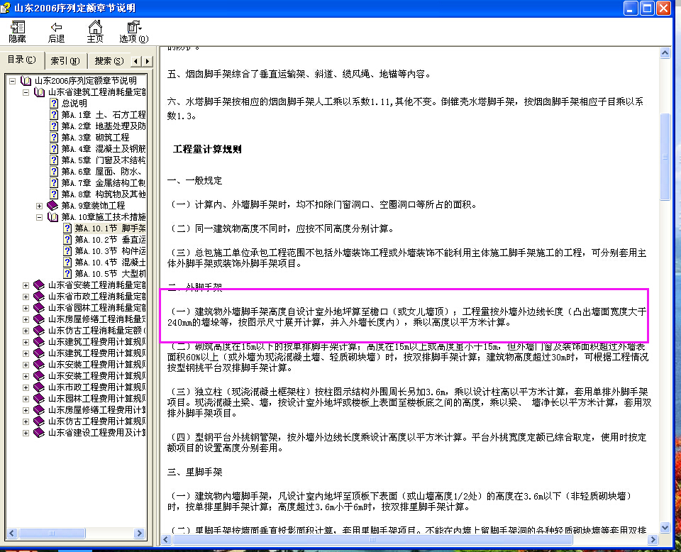The width and height of the screenshot is (681, 552).
Task: Click the first 山东建筑工程费用计算规则 book icon
Action: pyautogui.click(x=39, y=342)
